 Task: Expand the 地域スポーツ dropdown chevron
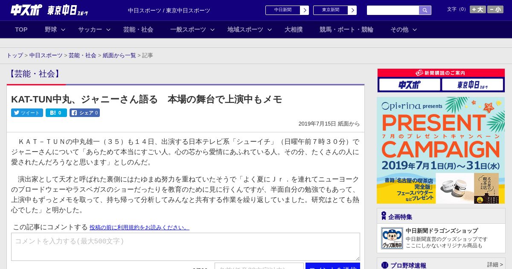pos(270,29)
